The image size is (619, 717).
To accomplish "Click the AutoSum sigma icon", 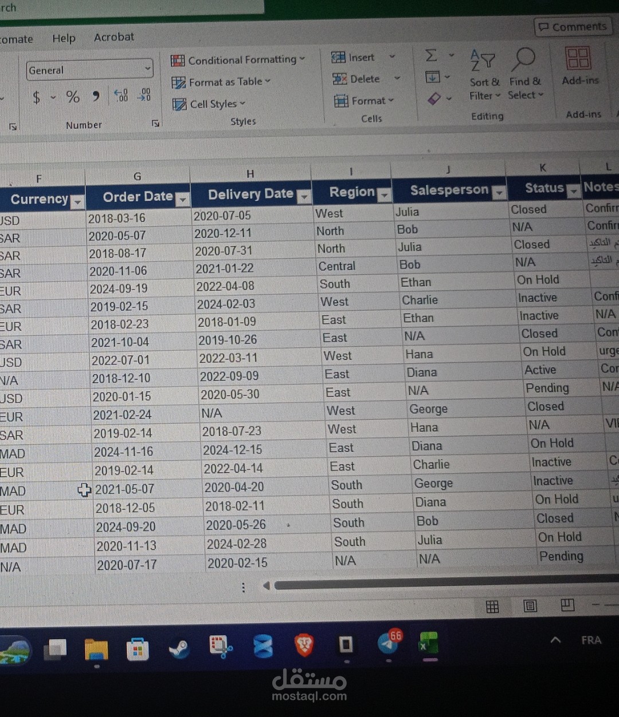I will 431,55.
